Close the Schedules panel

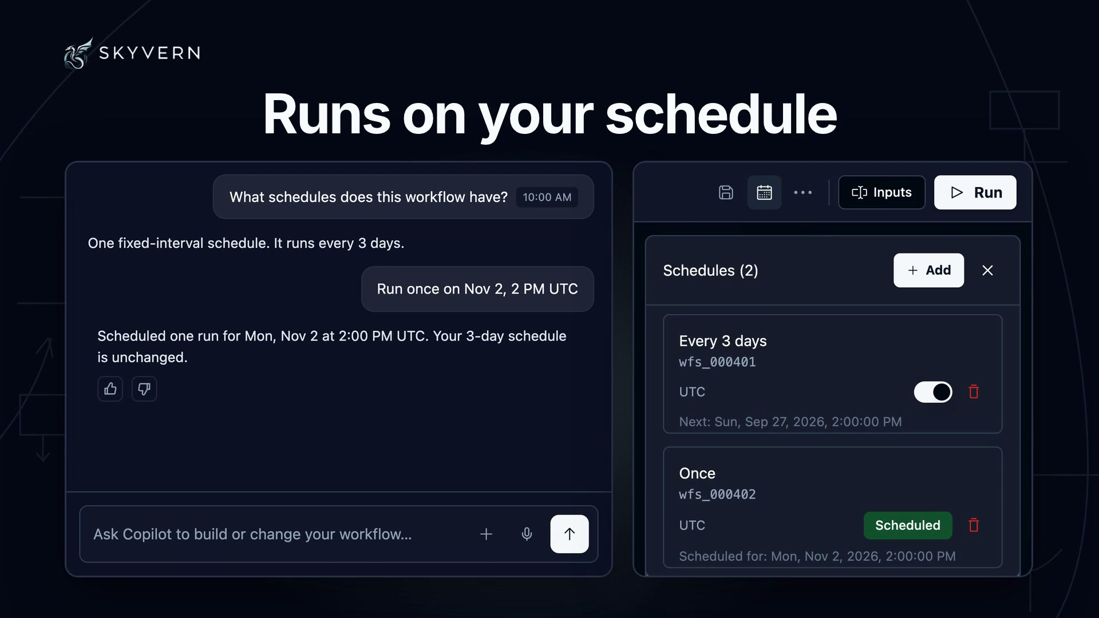click(x=987, y=270)
